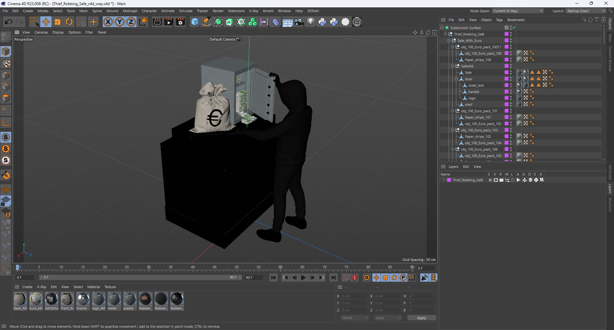Open Node Space dropdown
The image size is (614, 330).
(518, 11)
